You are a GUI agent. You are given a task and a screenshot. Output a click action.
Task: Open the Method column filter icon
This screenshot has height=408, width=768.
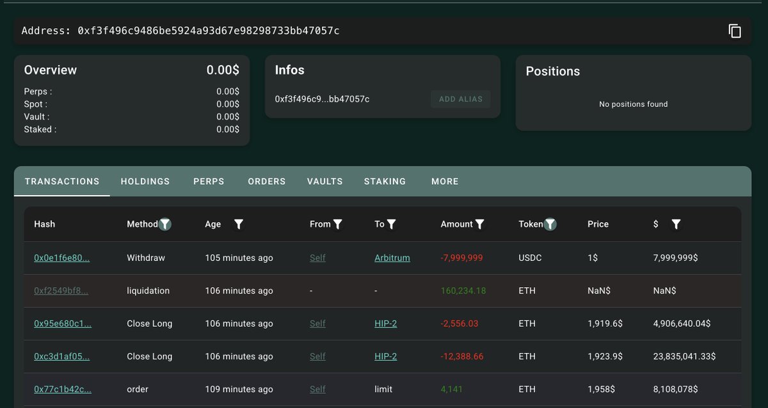(165, 224)
